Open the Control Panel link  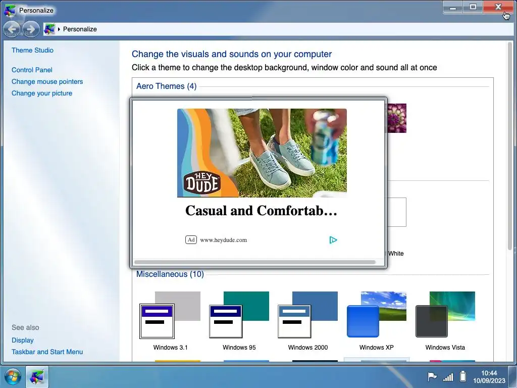click(32, 70)
